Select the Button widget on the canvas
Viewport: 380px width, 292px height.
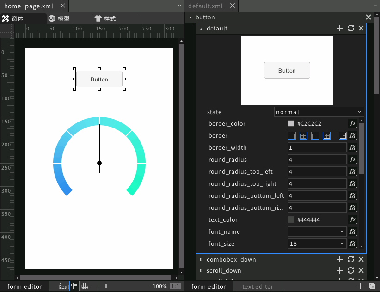[99, 79]
